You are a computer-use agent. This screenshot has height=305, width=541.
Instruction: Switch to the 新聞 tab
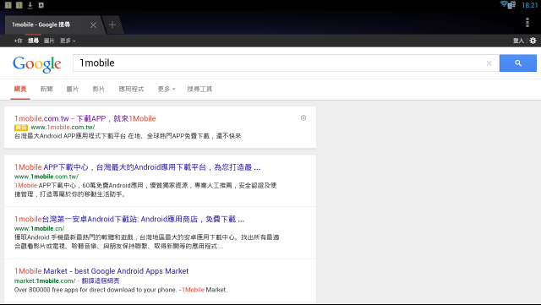tap(46, 89)
